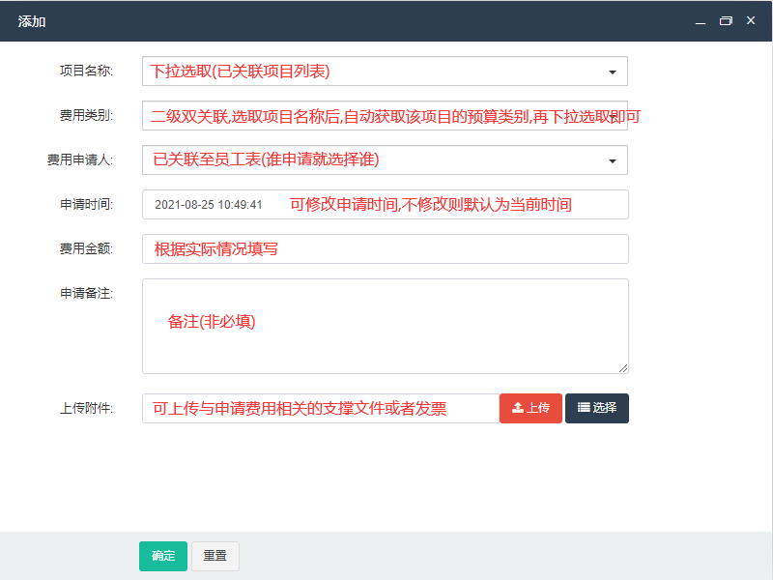The image size is (773, 580).
Task: Click the dark 选择 button
Action: pos(597,408)
